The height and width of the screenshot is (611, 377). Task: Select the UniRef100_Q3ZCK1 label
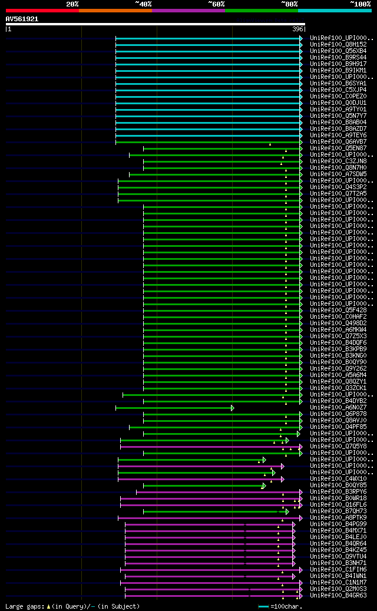338,388
